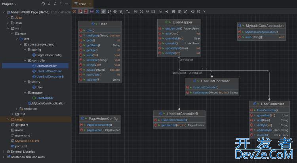Click the Zoom In icon in diagram toolbar
297x163 pixels.
pos(136,11)
